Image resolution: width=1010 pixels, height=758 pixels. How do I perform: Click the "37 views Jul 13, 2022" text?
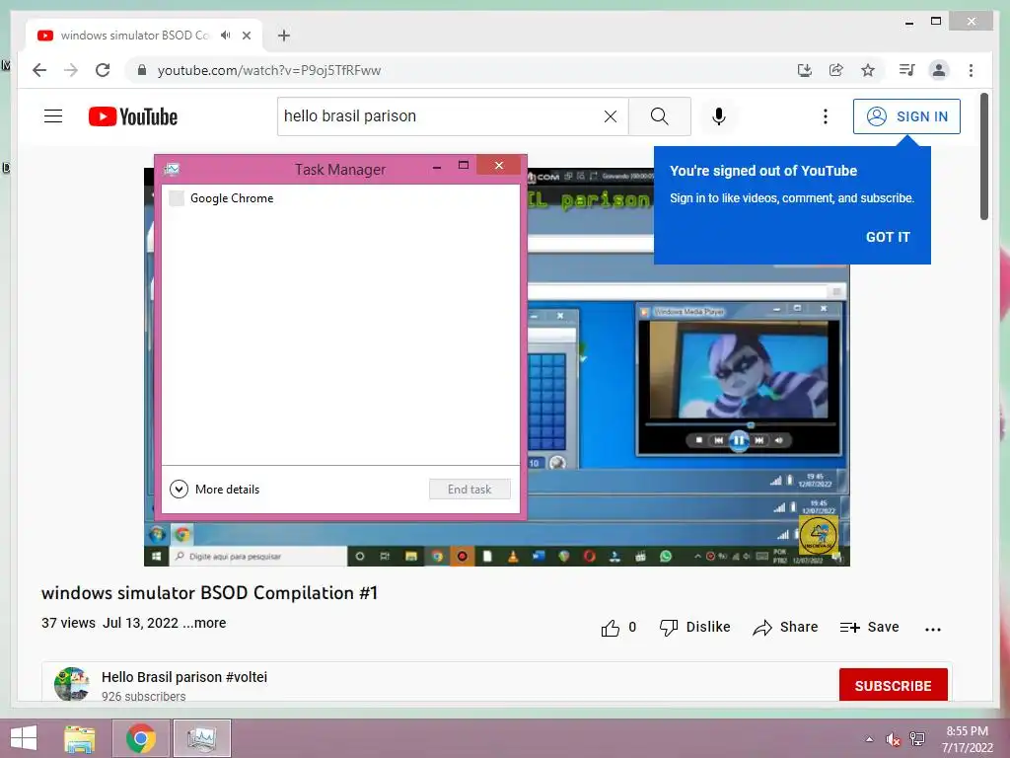click(110, 623)
